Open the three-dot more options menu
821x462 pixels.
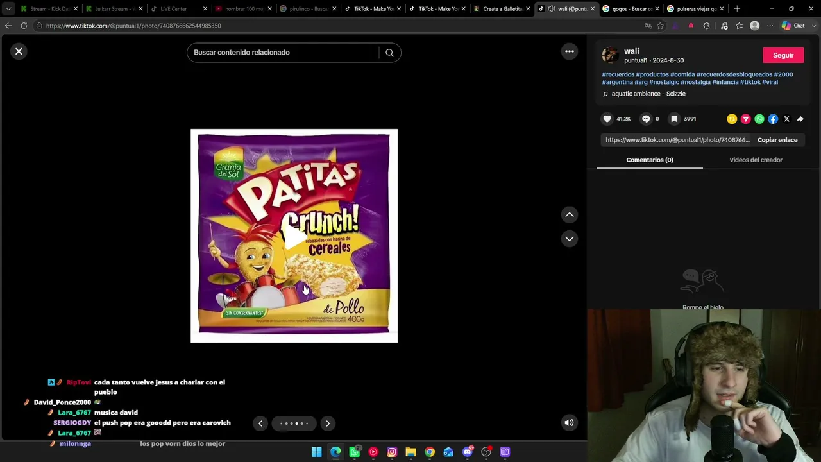[x=570, y=51]
